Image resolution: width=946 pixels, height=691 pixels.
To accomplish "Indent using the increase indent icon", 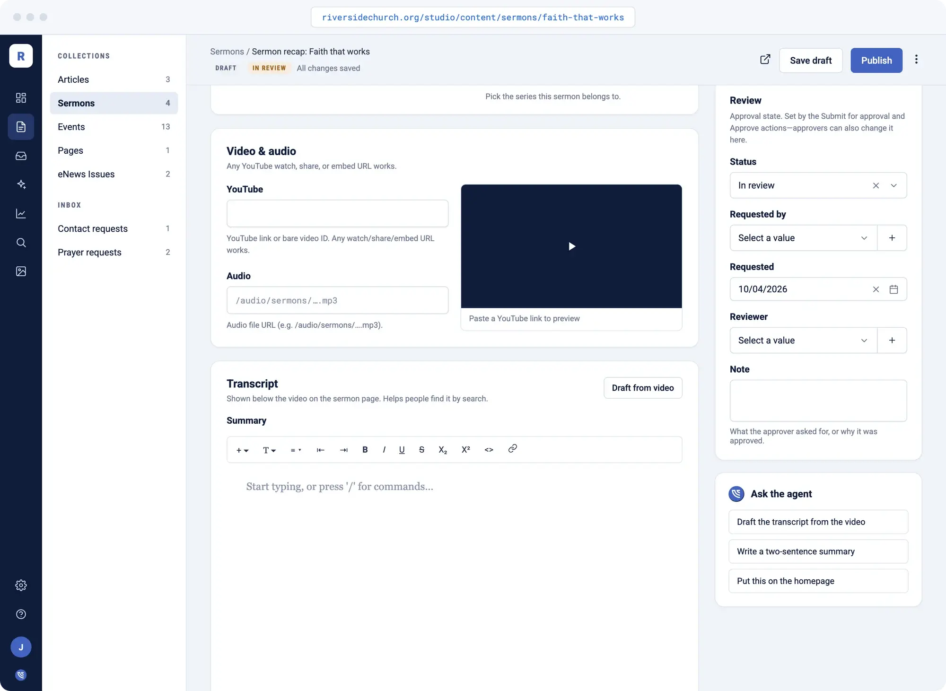I will pyautogui.click(x=344, y=450).
